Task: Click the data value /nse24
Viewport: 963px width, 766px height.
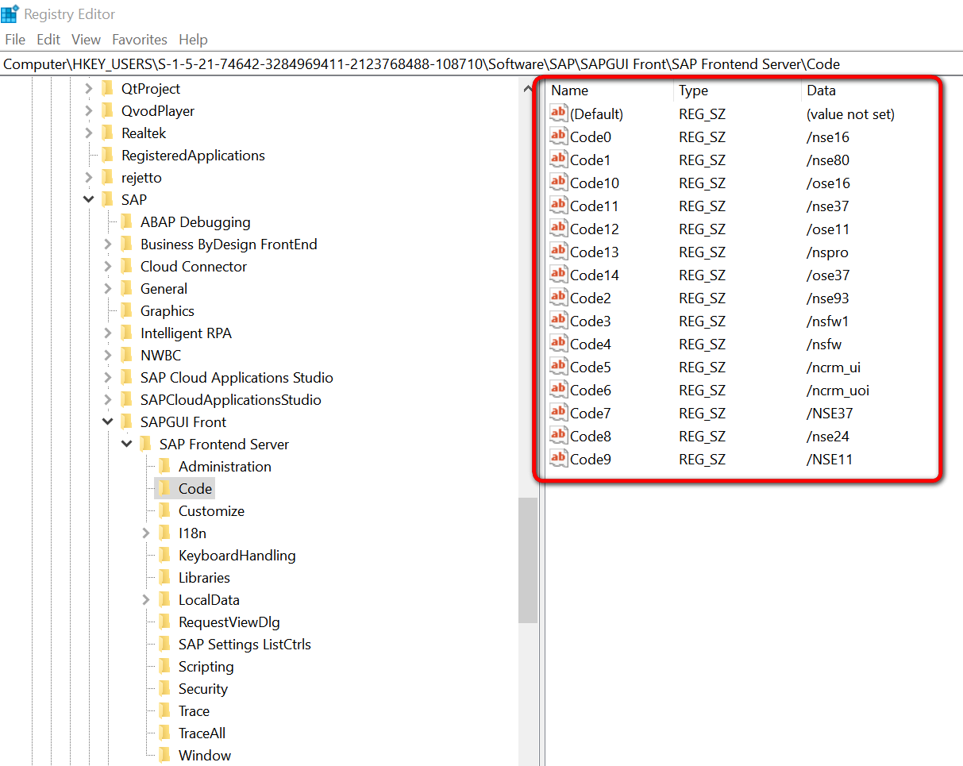Action: [x=828, y=436]
